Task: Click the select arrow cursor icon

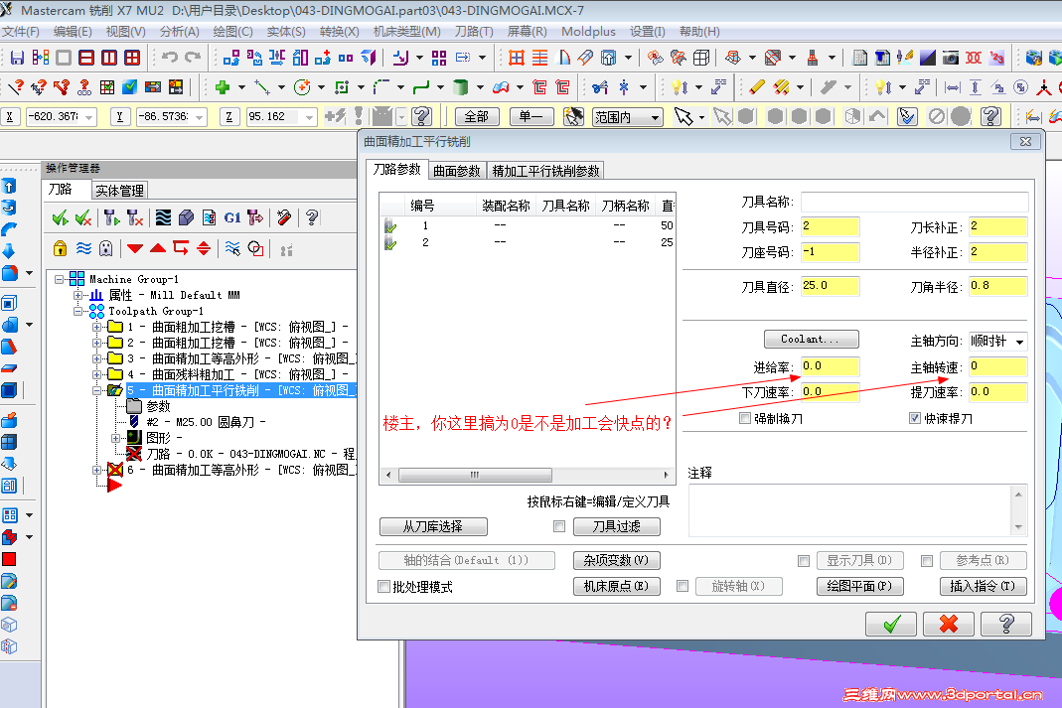Action: pos(683,116)
